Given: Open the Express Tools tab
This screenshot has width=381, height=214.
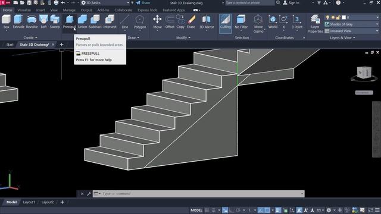Looking at the screenshot, I should [147, 10].
